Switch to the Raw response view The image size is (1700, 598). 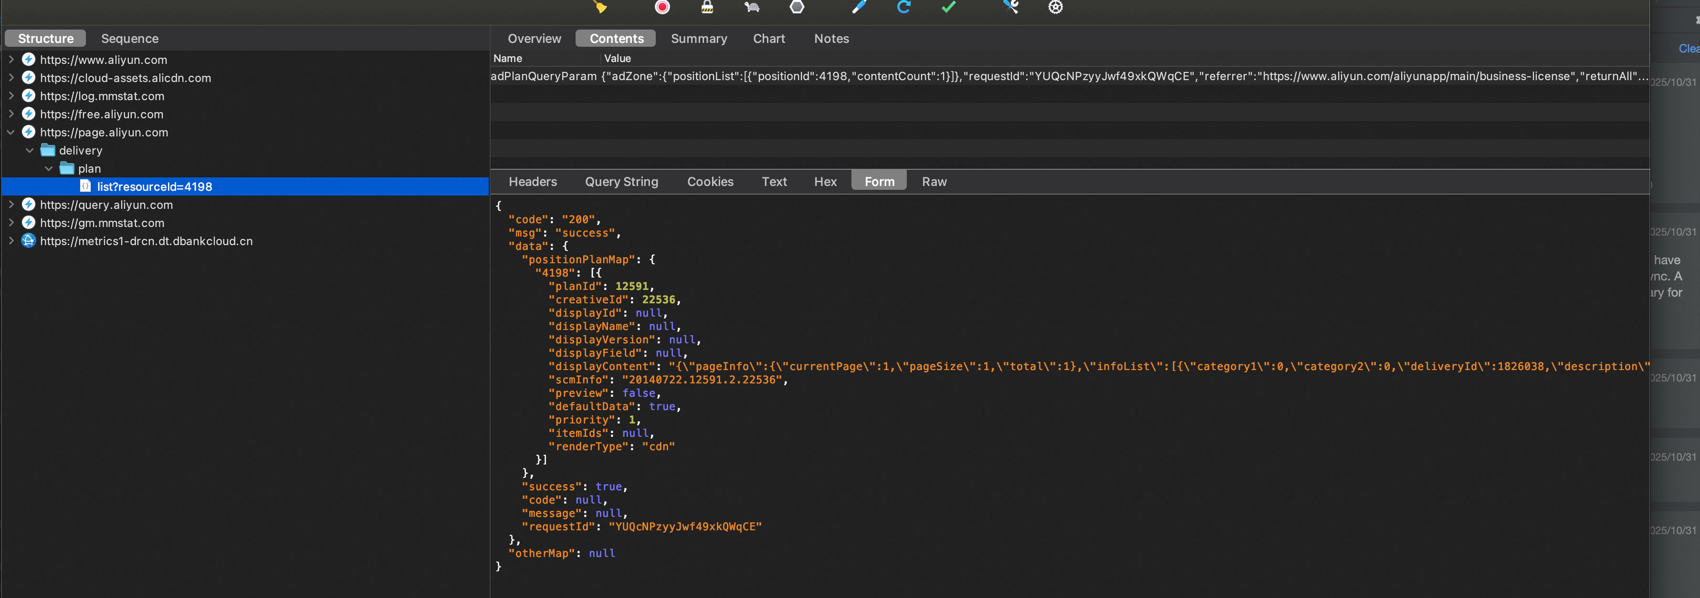coord(934,181)
